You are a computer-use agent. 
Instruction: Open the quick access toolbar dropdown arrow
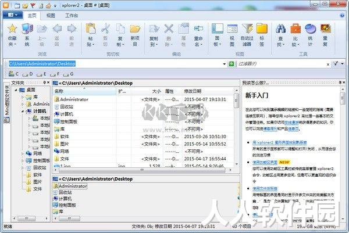coord(55,6)
